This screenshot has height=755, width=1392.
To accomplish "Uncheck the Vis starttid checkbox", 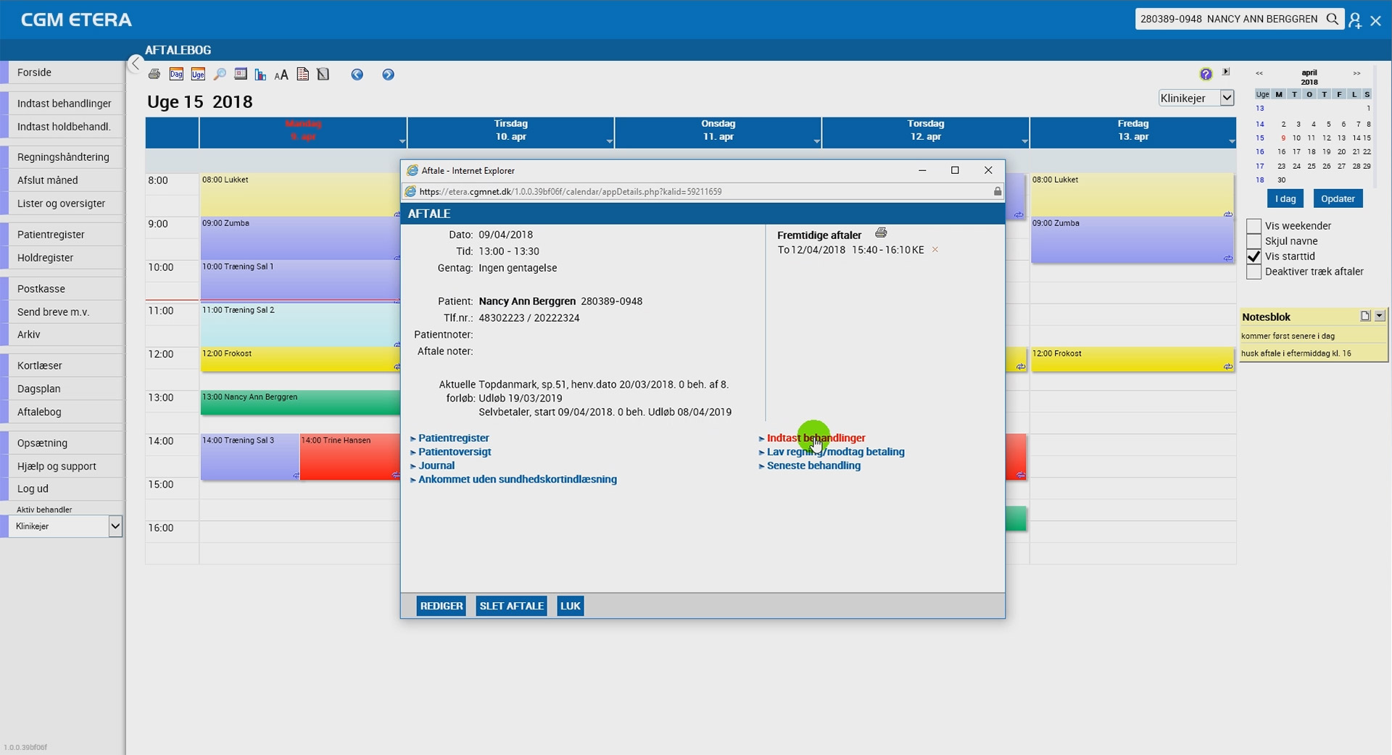I will [1254, 256].
